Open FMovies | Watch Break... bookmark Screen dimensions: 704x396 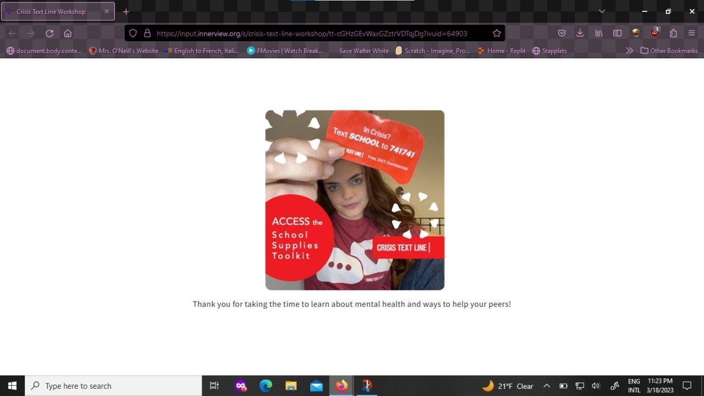tap(285, 51)
